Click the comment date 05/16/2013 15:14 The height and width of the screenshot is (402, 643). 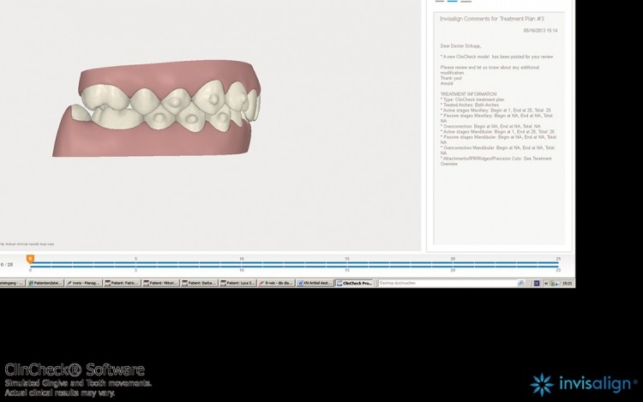(x=540, y=30)
